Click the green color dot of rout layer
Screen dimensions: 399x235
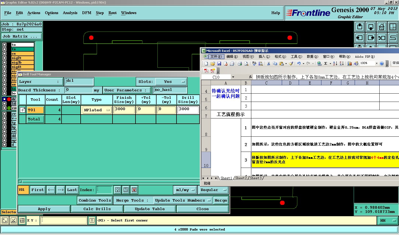(x=9, y=108)
